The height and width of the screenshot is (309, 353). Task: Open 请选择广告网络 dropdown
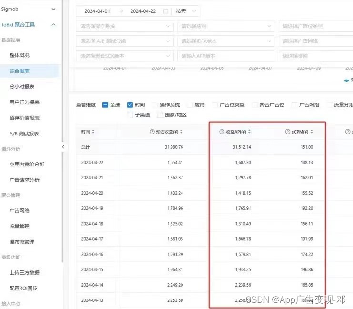(316, 41)
